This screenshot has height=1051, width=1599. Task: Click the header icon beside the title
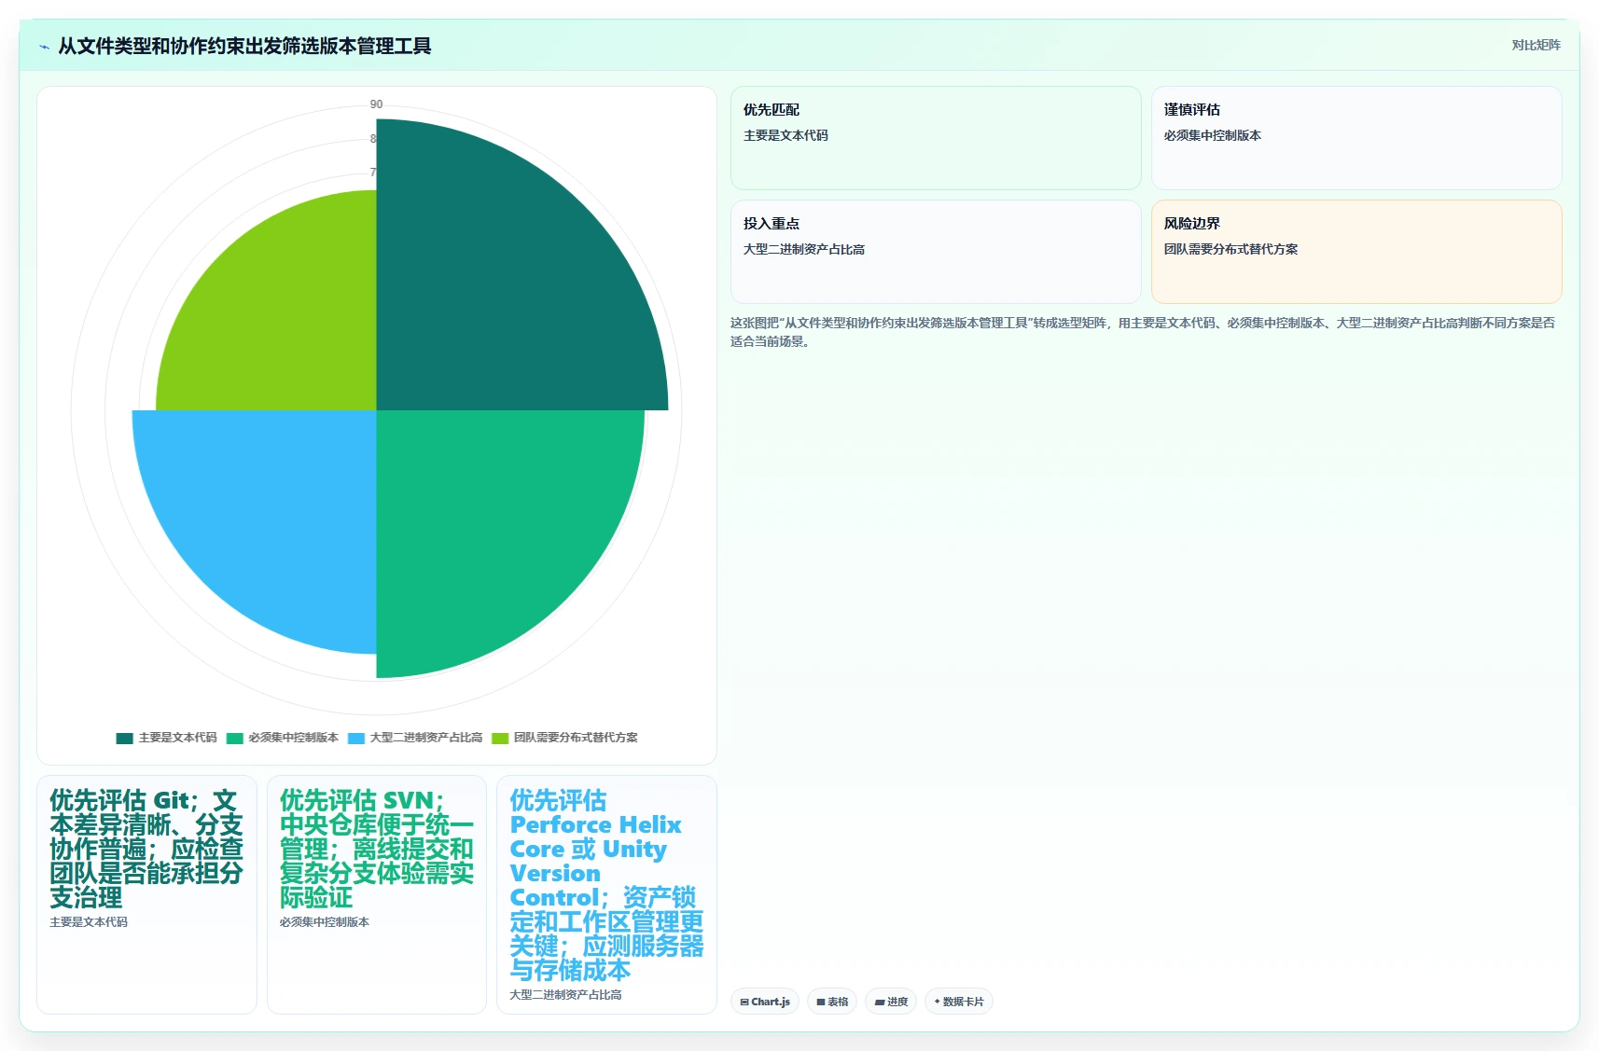(x=44, y=47)
